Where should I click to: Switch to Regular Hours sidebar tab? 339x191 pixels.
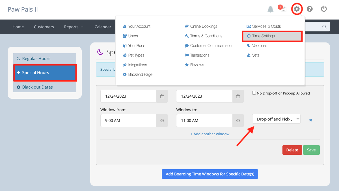(45, 58)
